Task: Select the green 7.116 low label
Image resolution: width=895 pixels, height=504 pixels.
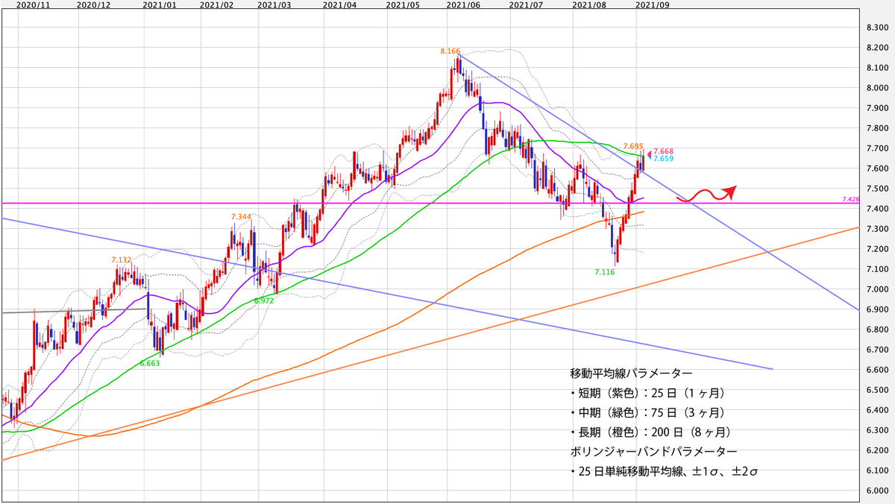Action: click(604, 274)
